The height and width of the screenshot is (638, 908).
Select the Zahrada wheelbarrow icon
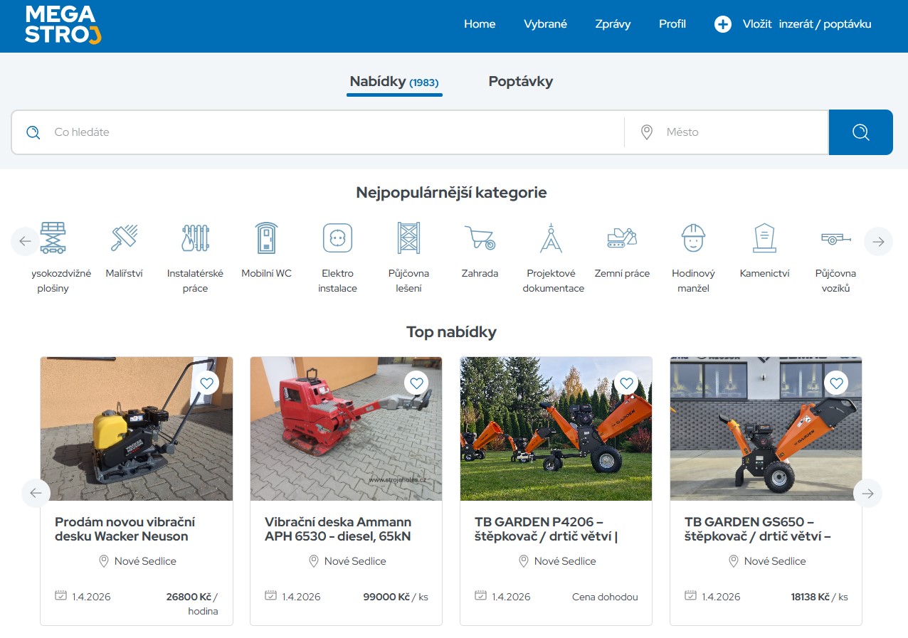480,238
